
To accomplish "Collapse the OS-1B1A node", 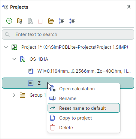I will [15, 59].
